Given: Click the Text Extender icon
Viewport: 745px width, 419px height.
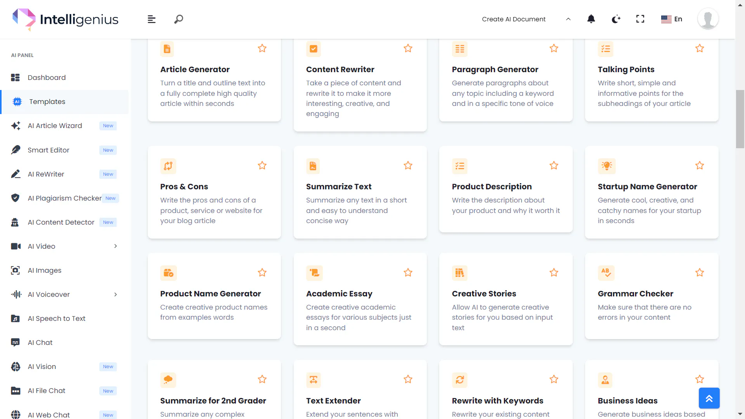Looking at the screenshot, I should [x=314, y=380].
